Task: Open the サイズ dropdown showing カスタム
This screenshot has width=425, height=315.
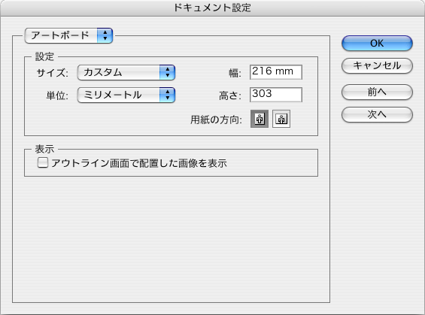Action: click(x=126, y=72)
